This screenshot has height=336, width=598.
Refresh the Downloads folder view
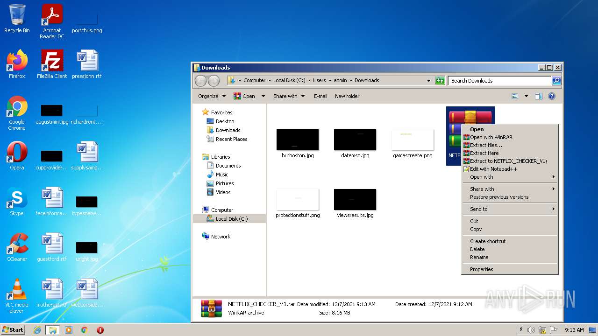coord(440,81)
